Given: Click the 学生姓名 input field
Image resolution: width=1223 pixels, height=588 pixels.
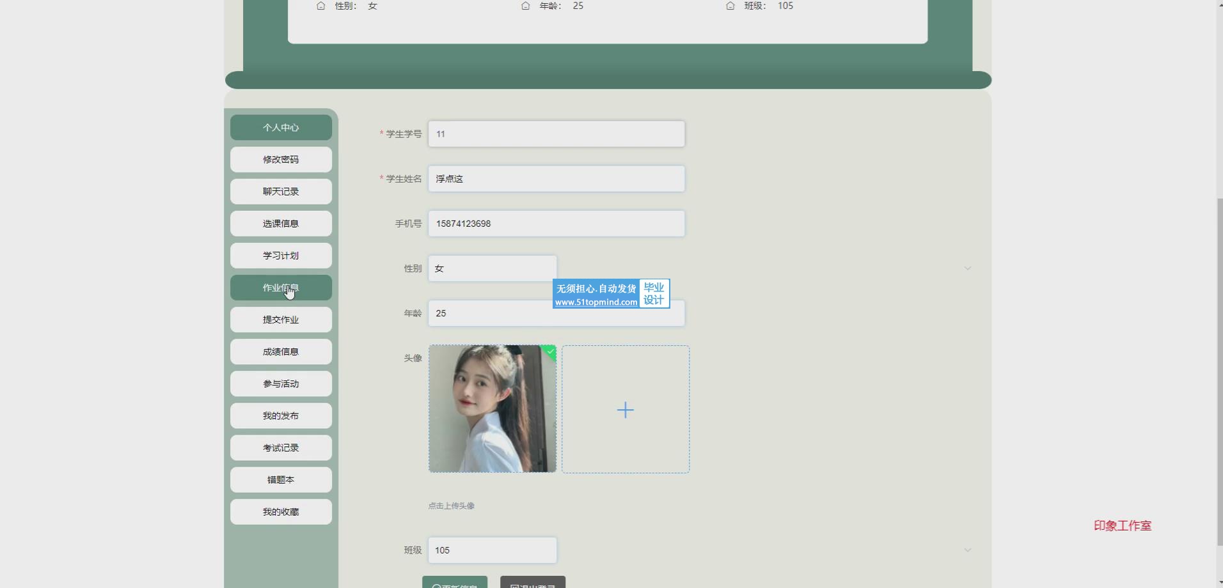Looking at the screenshot, I should [x=556, y=179].
